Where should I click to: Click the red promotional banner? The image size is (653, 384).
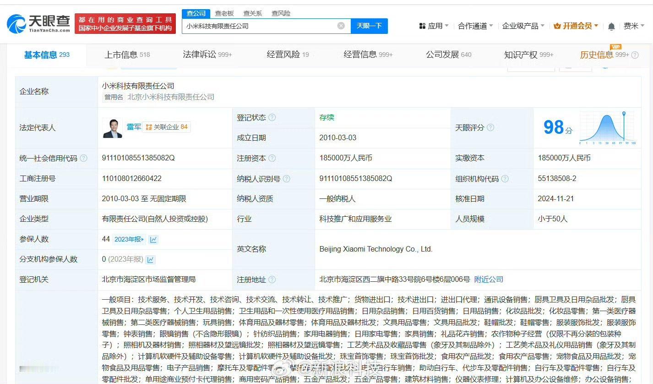pyautogui.click(x=125, y=24)
